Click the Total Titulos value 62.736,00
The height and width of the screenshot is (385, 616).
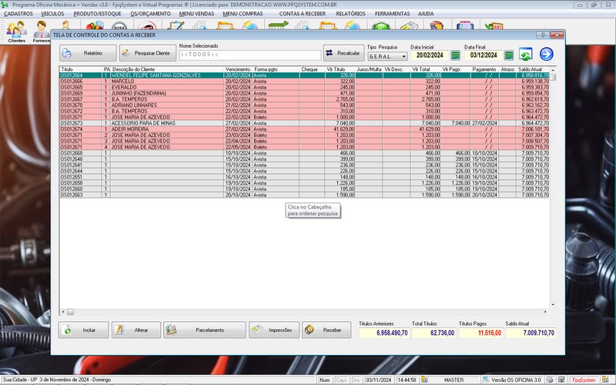434,333
